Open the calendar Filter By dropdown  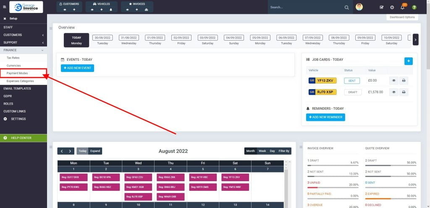tap(284, 151)
